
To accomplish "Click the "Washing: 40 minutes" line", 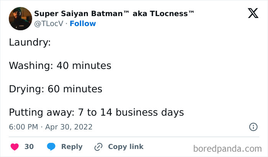I will (x=60, y=66).
